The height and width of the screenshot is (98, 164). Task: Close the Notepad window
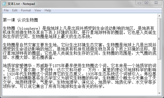[x=156, y=3]
